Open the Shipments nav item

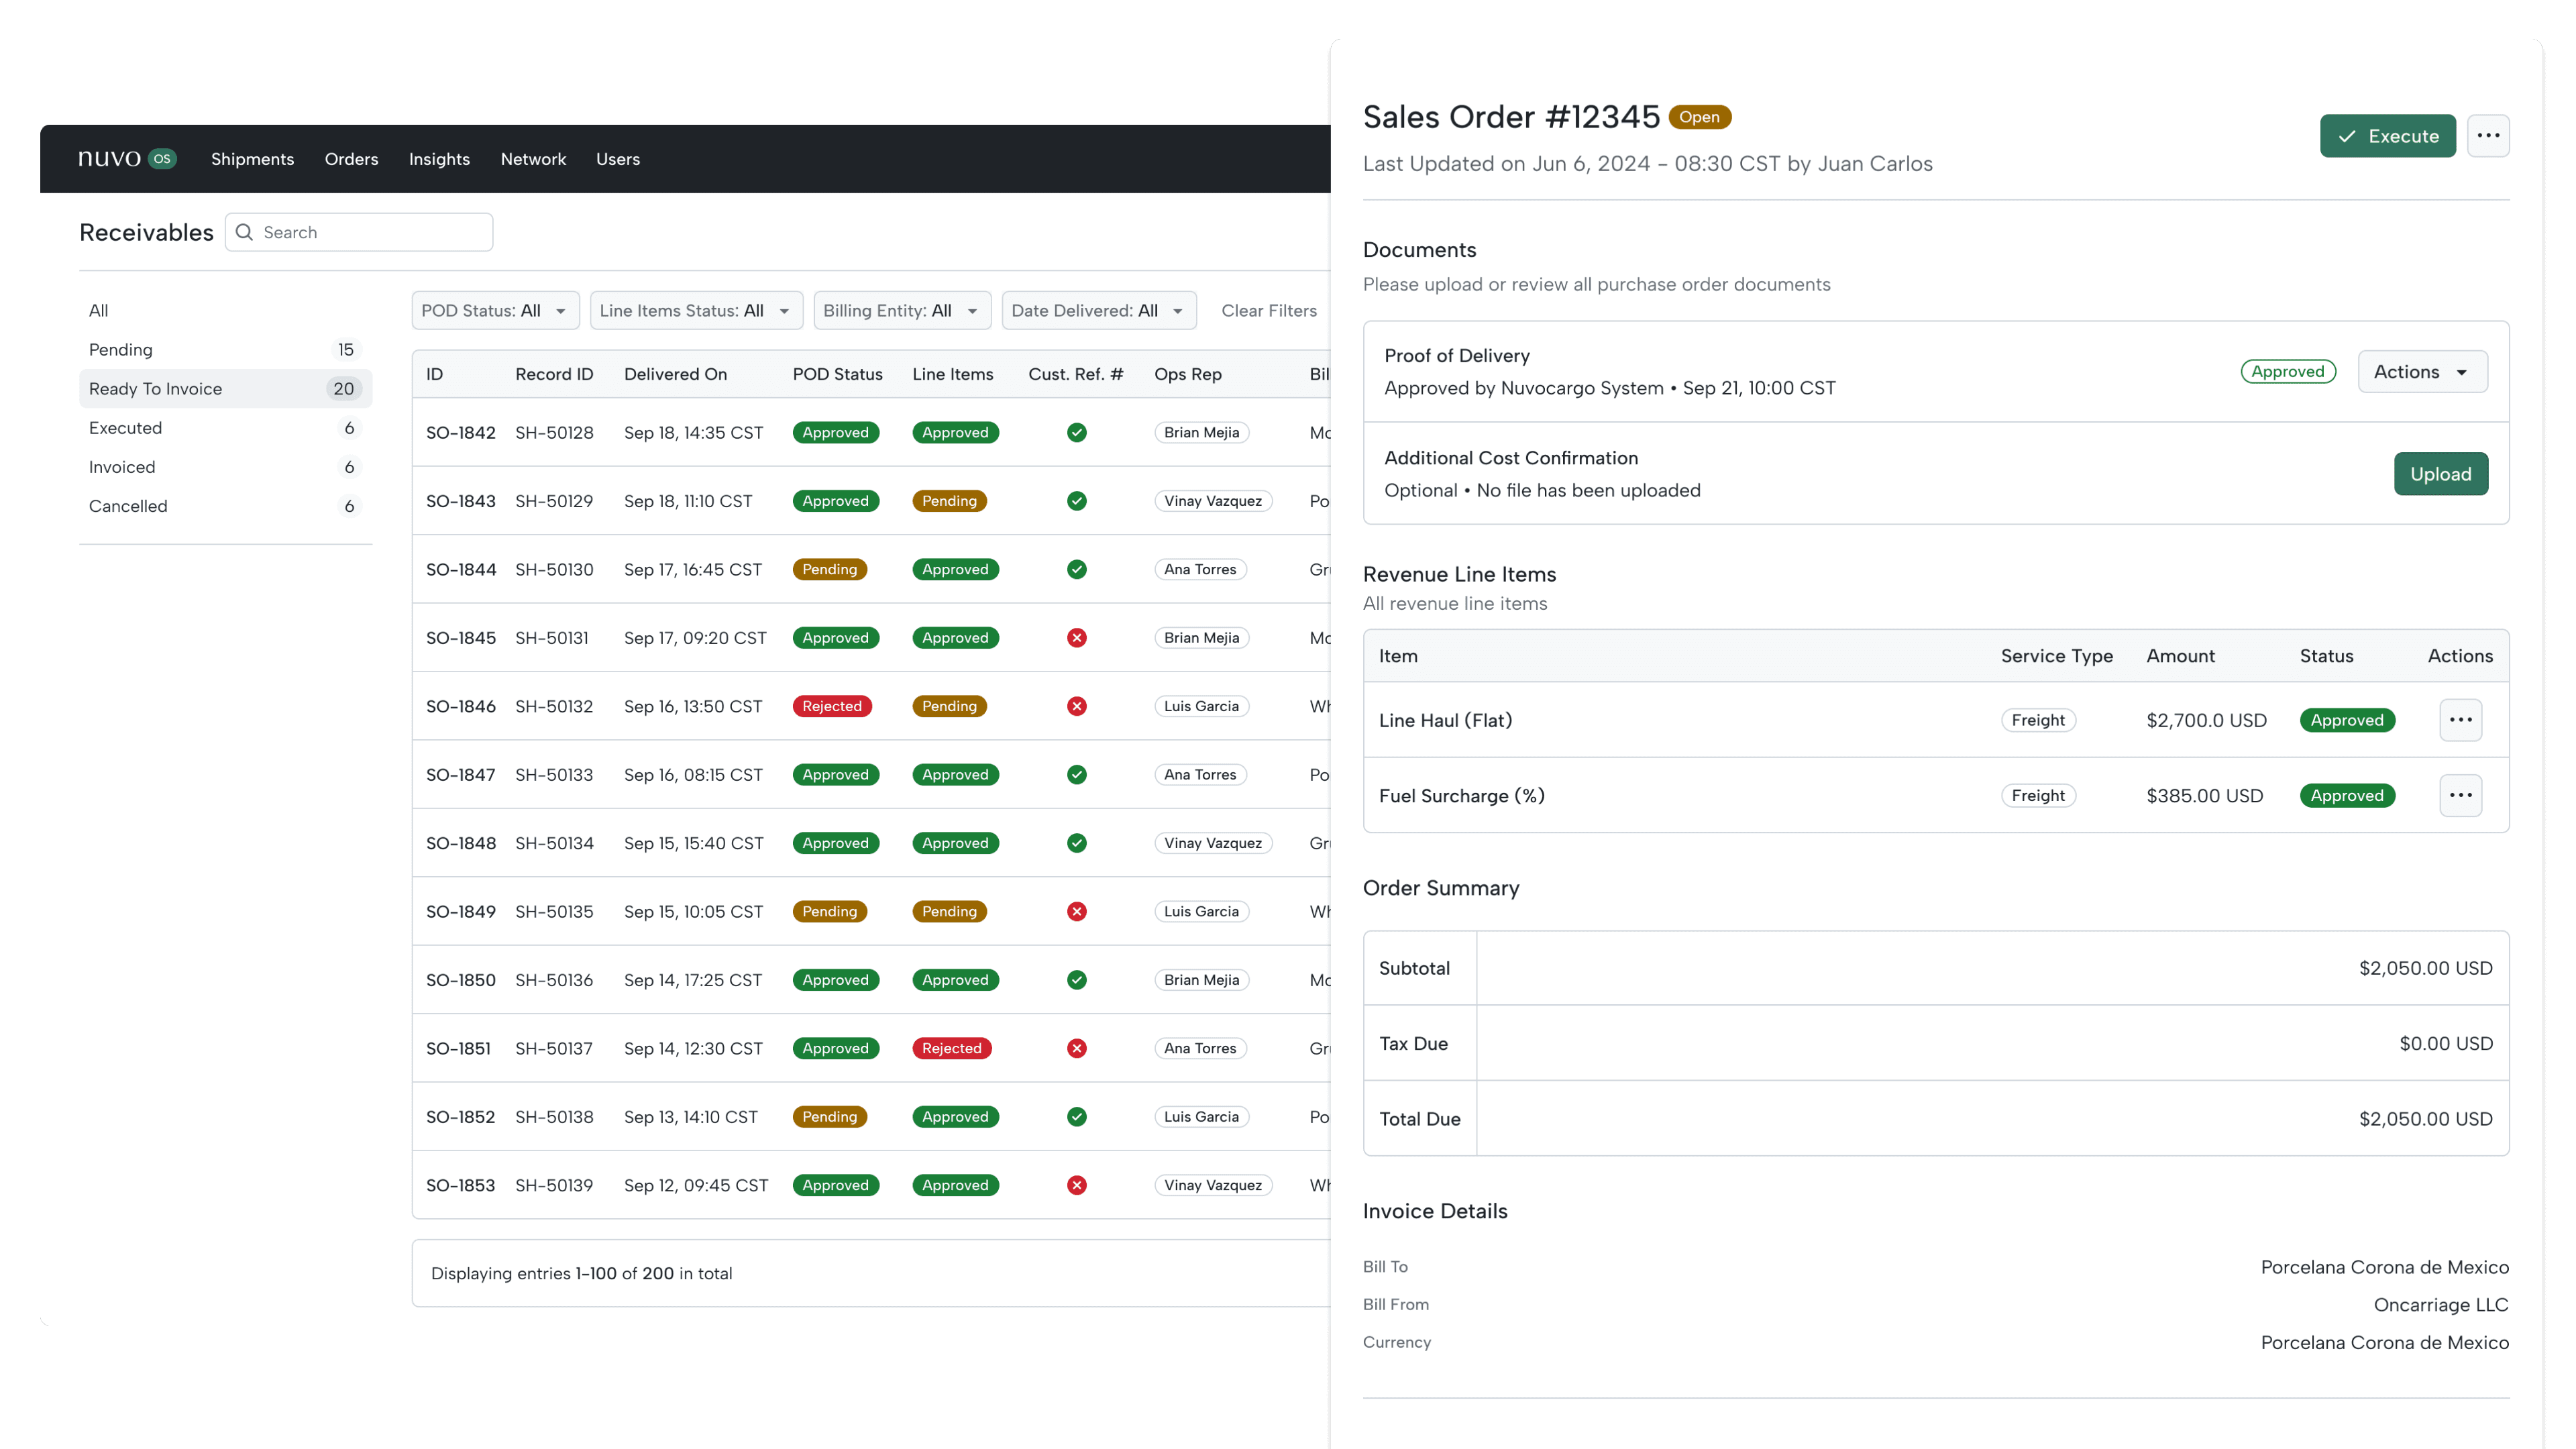pos(252,159)
